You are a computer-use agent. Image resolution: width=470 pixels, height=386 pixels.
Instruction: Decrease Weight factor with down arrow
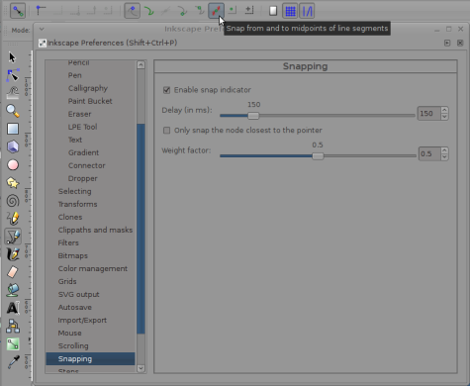[444, 157]
